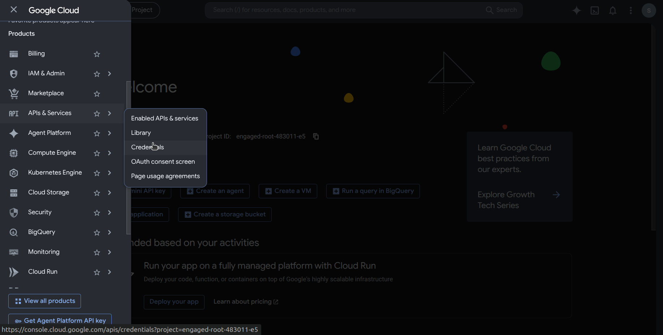Click the Create a VM button
This screenshot has width=663, height=335.
(288, 191)
